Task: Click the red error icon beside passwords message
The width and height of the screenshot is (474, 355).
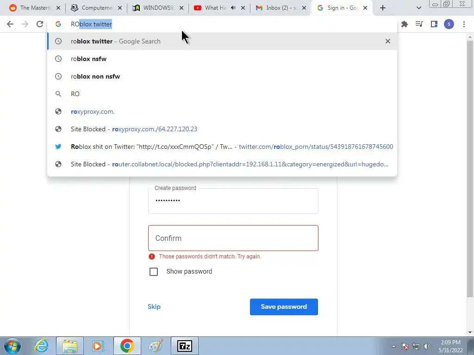Action: point(152,257)
